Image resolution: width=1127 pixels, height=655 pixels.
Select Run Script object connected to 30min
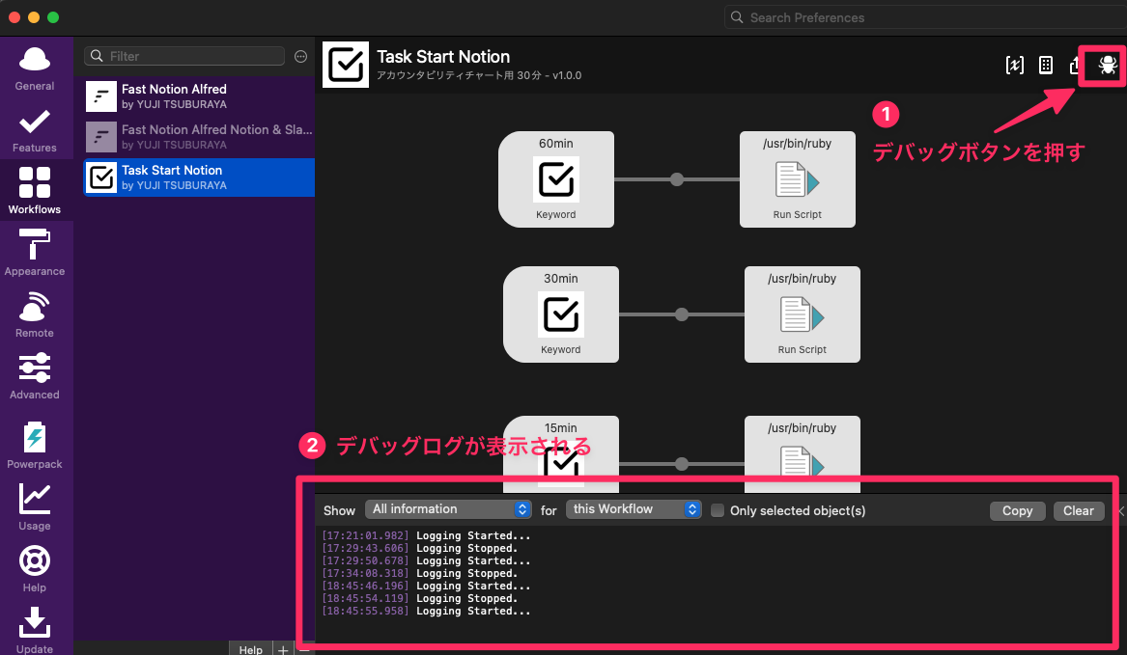click(x=803, y=314)
